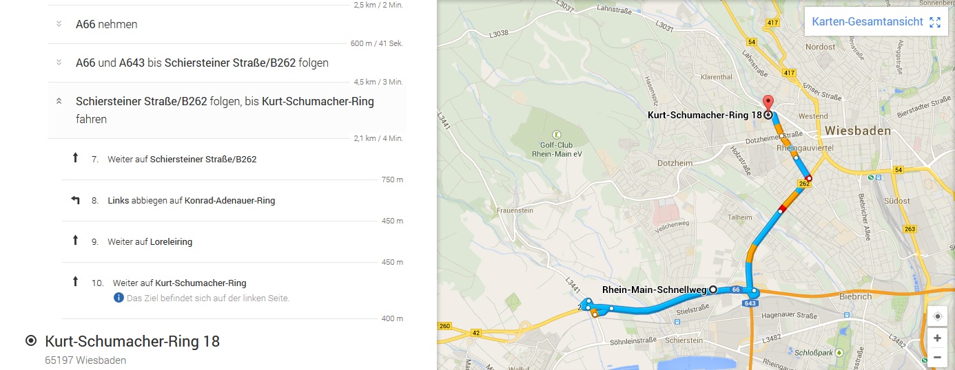The height and width of the screenshot is (370, 955).
Task: Click the Golf-Club Rhein-Main map icon
Action: [x=557, y=135]
